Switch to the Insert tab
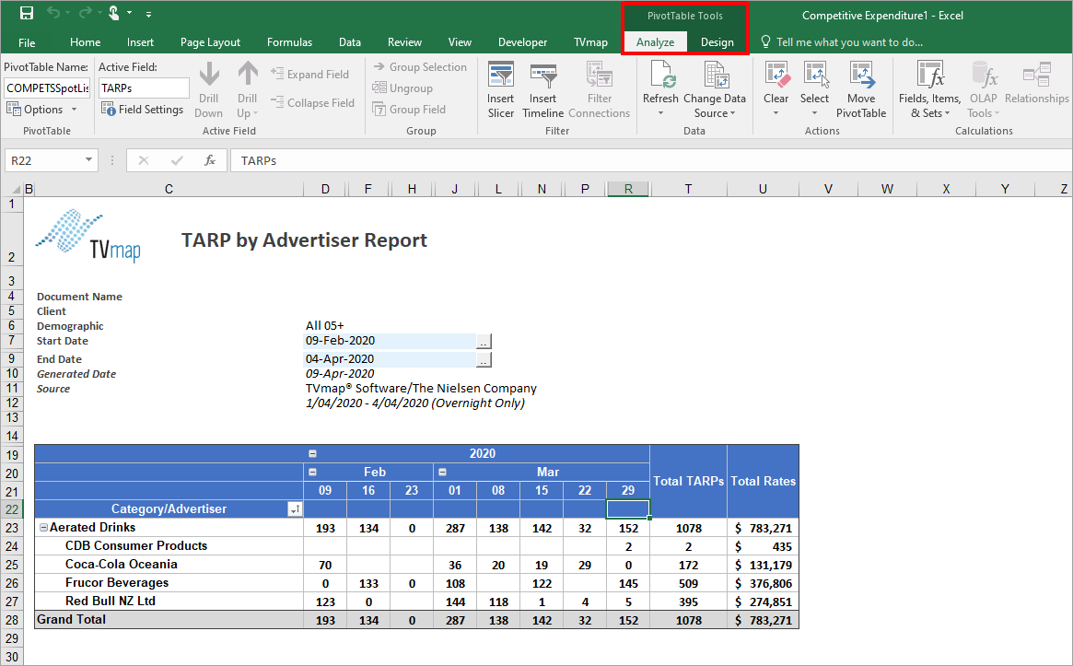The height and width of the screenshot is (666, 1073). [x=140, y=42]
